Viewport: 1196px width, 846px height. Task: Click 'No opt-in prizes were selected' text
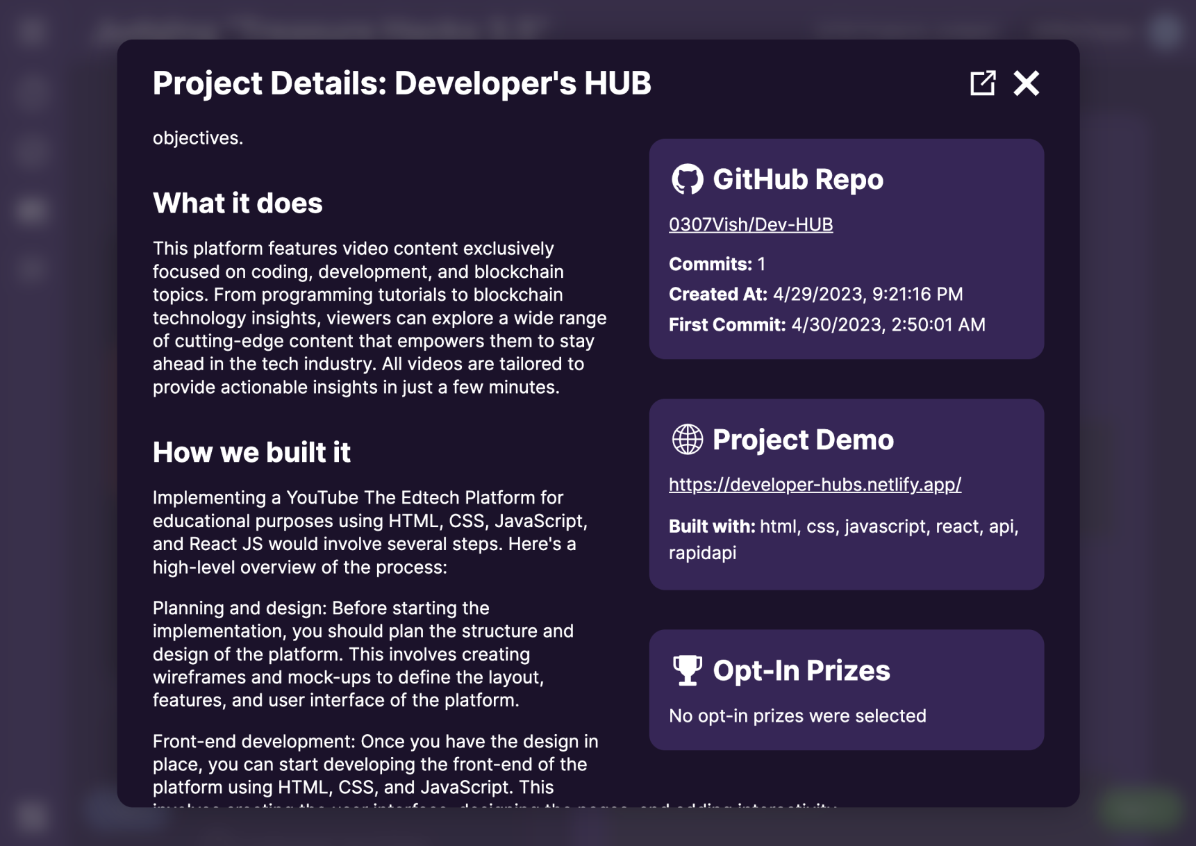pyautogui.click(x=797, y=716)
